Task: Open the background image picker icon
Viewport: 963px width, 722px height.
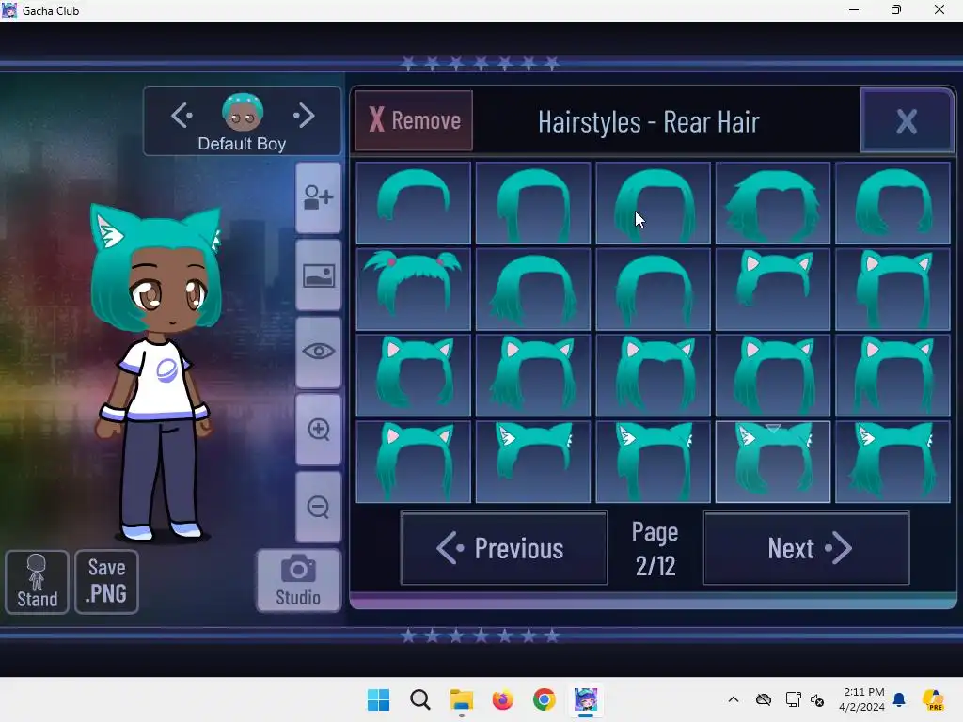Action: (318, 275)
